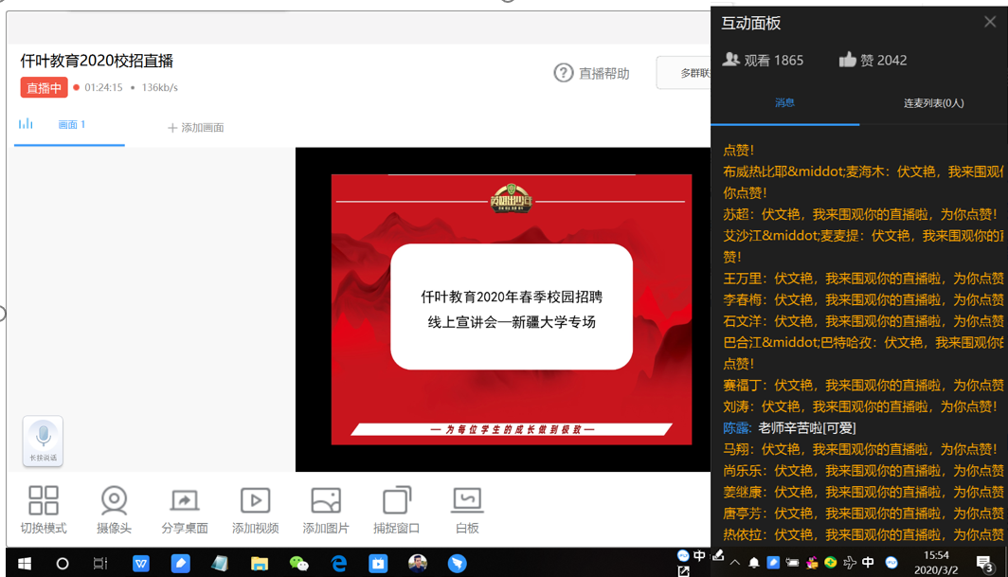Click the green circle tray icon

coord(831,563)
